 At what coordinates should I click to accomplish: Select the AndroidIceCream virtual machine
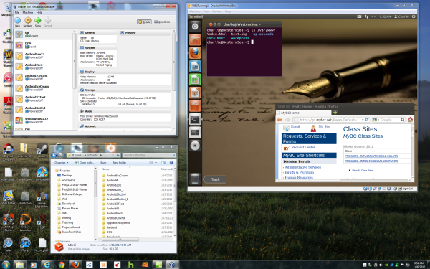pyautogui.click(x=44, y=88)
